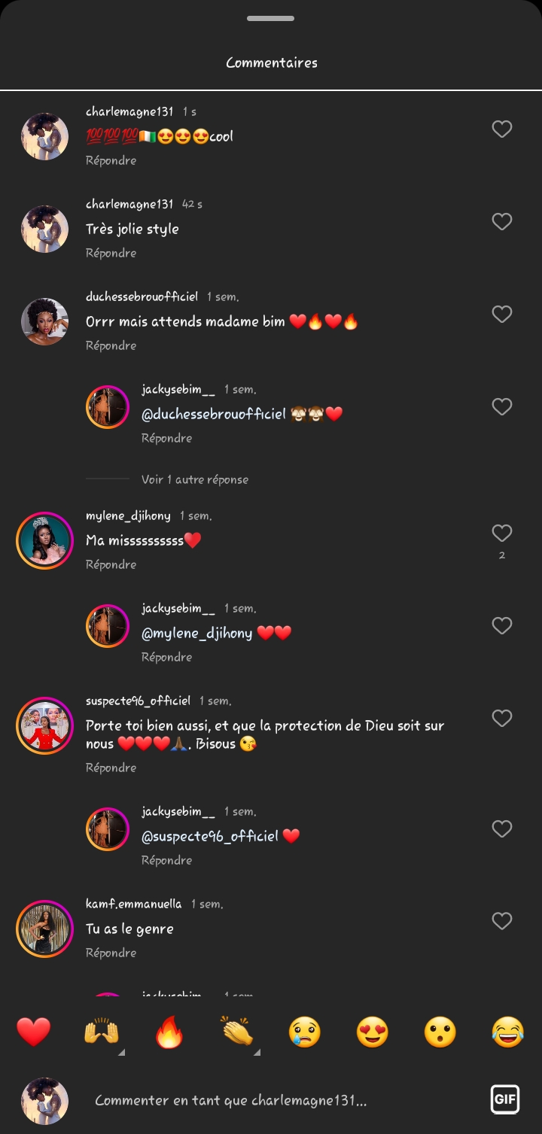Open mylene_djihony's profile picture
This screenshot has width=542, height=1134.
click(x=44, y=540)
